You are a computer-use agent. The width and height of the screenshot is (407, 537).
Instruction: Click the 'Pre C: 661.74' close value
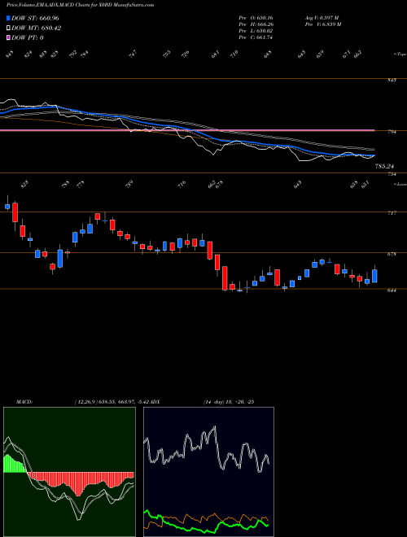(256, 37)
